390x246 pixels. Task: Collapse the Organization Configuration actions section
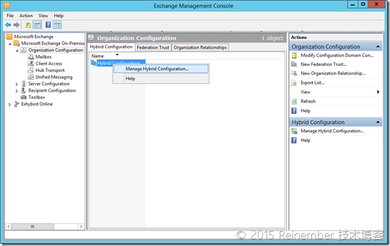378,47
